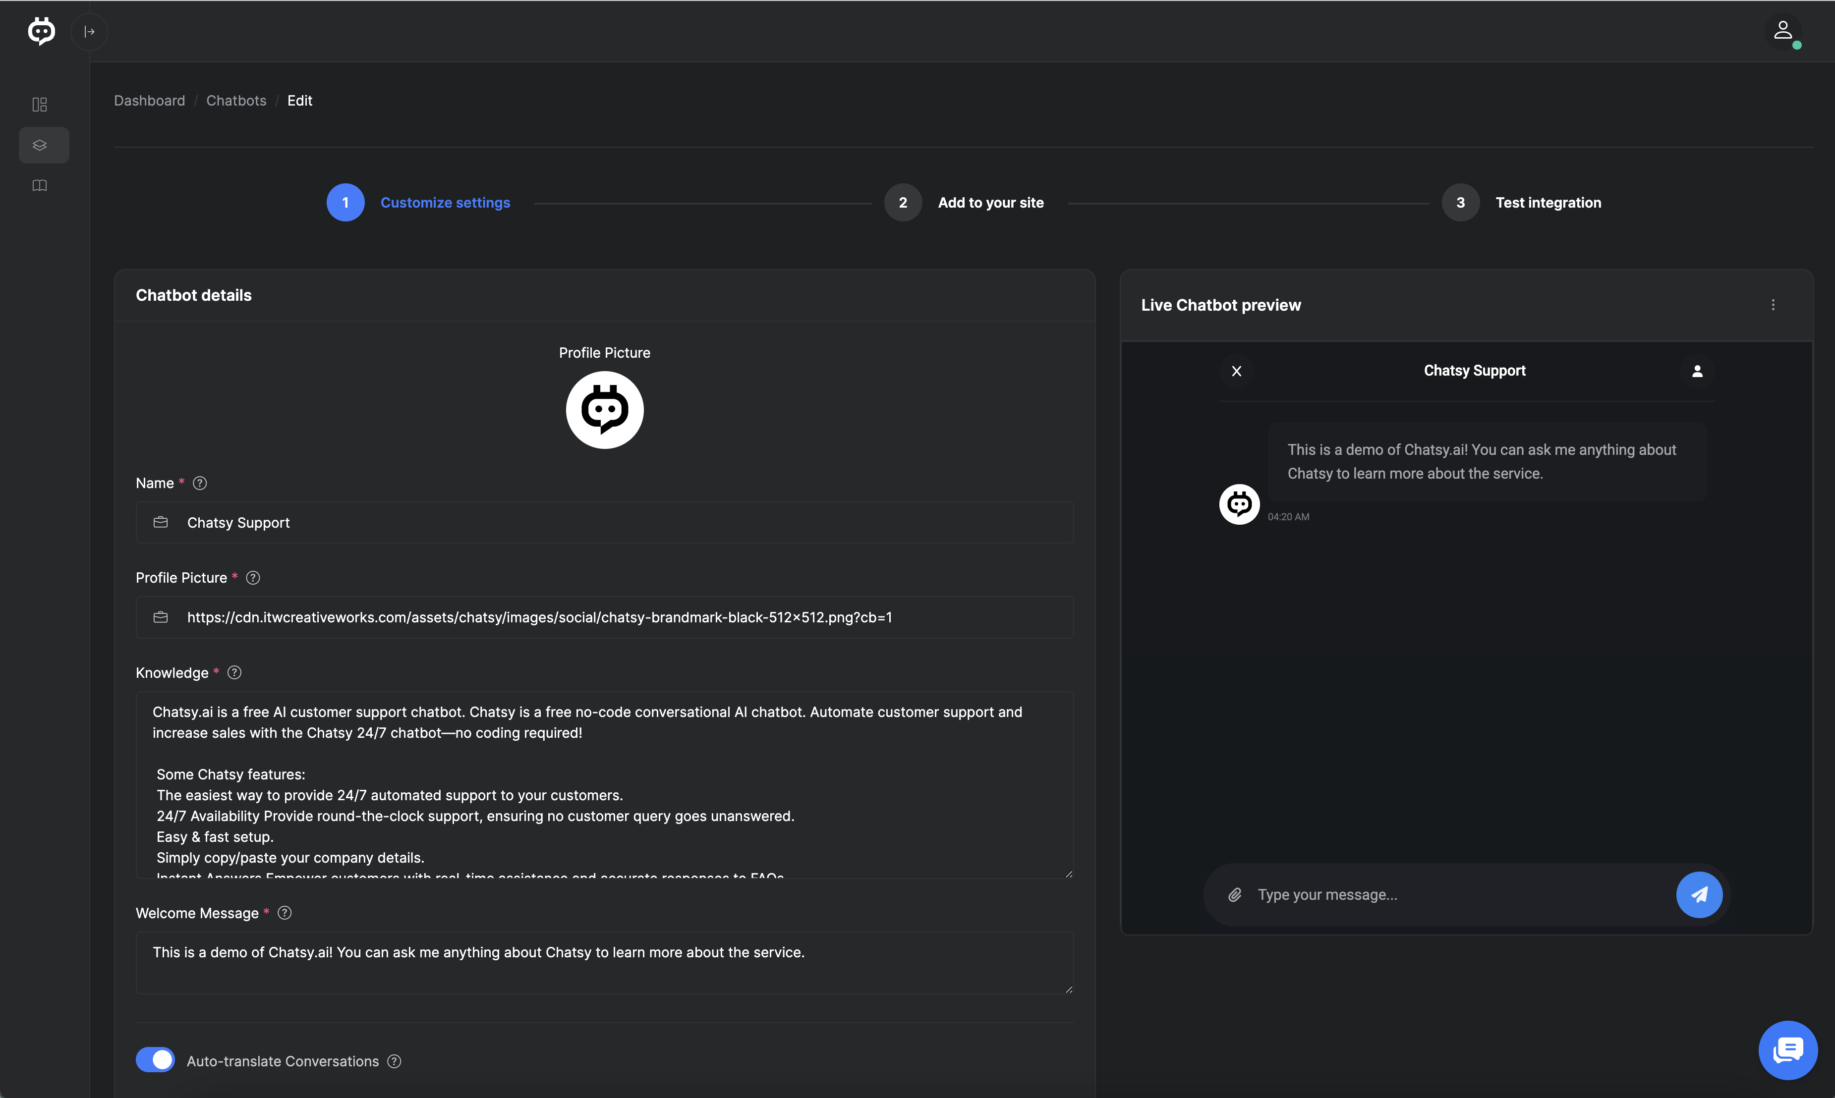Open the chatbots layers sidebar icon

[40, 145]
